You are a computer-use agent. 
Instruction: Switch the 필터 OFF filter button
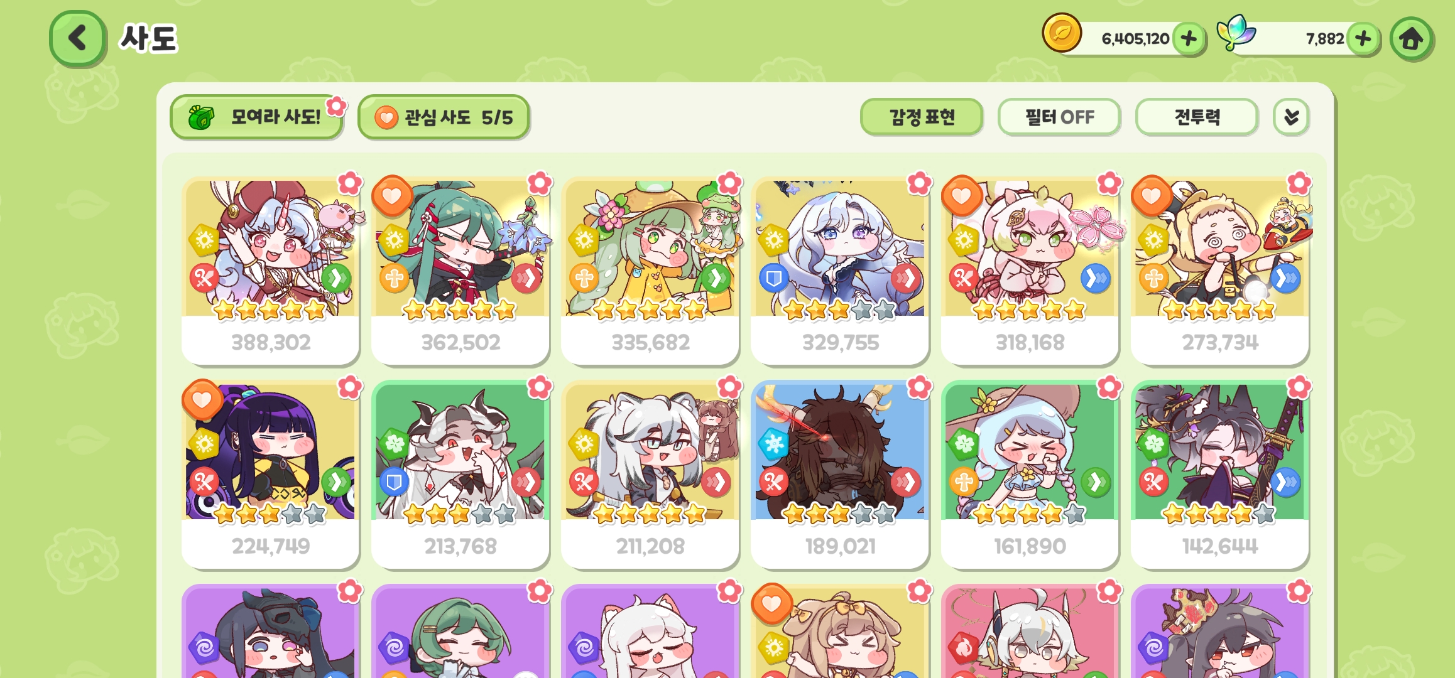pyautogui.click(x=1059, y=117)
